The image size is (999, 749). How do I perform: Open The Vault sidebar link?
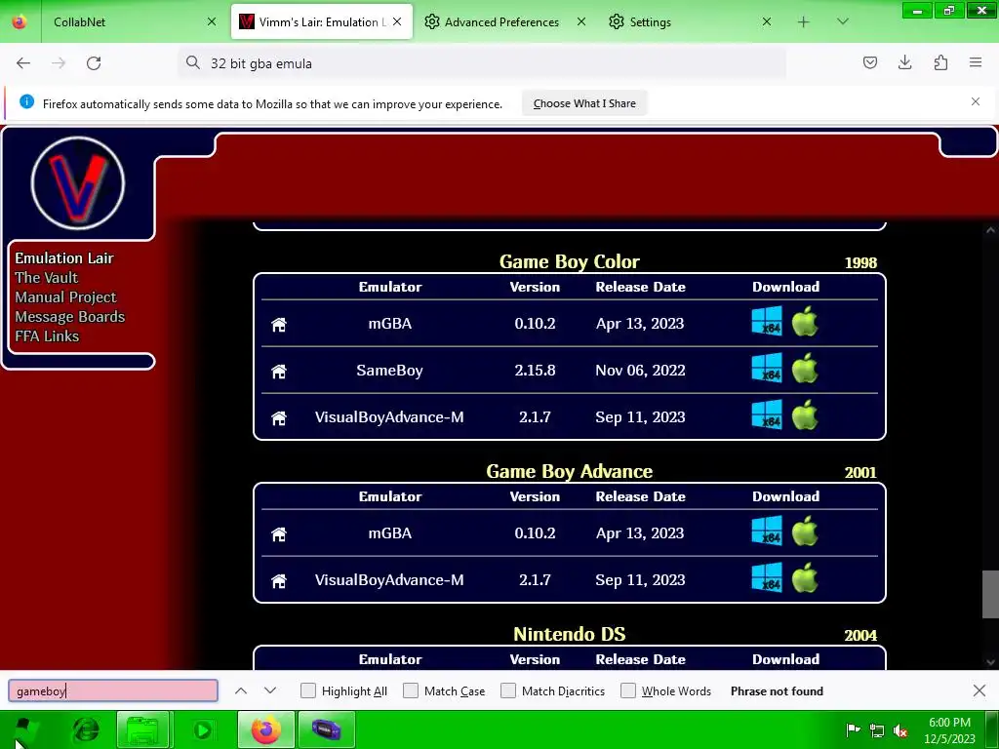pyautogui.click(x=47, y=278)
